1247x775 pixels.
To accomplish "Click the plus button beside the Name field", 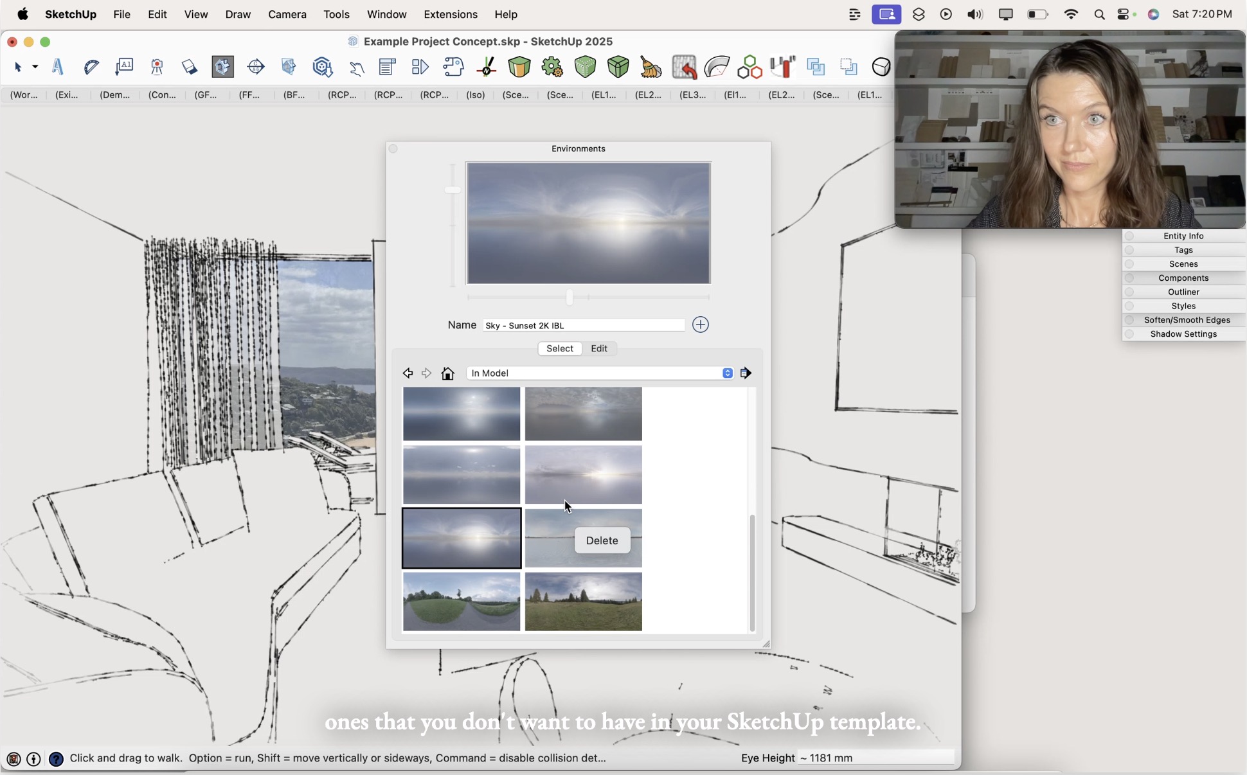I will point(700,325).
